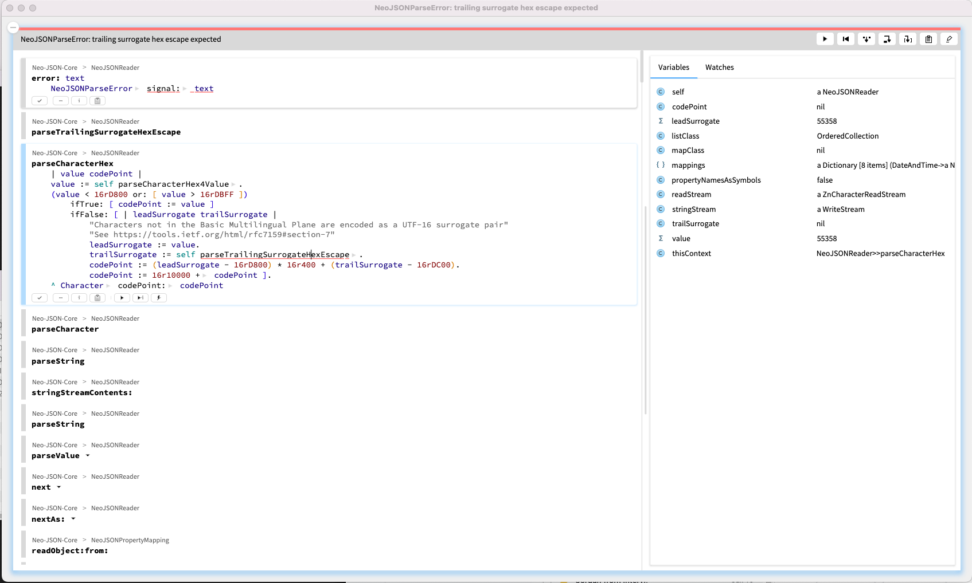Click checkmark accept button under error: method
Viewport: 972px width, 583px height.
(40, 101)
